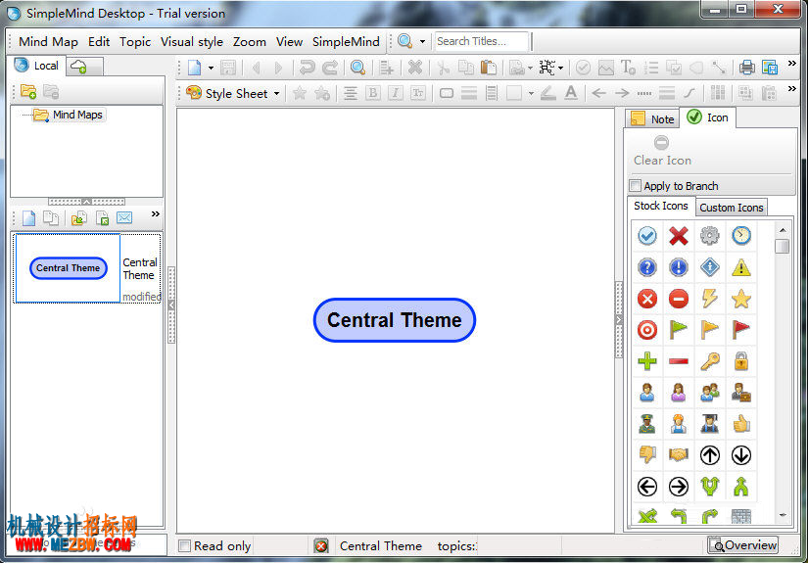Choose the golden key stock icon

(710, 361)
